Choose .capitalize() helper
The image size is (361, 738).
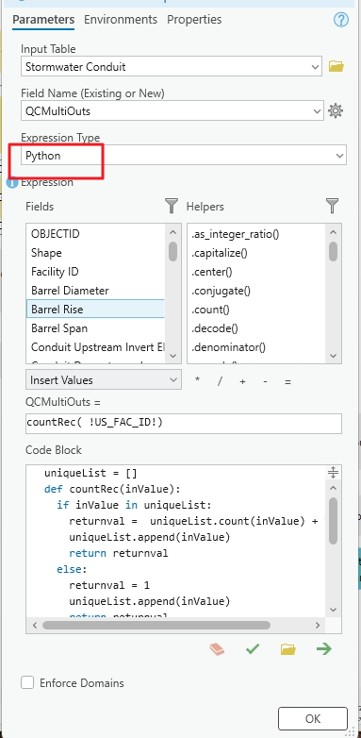pyautogui.click(x=256, y=253)
